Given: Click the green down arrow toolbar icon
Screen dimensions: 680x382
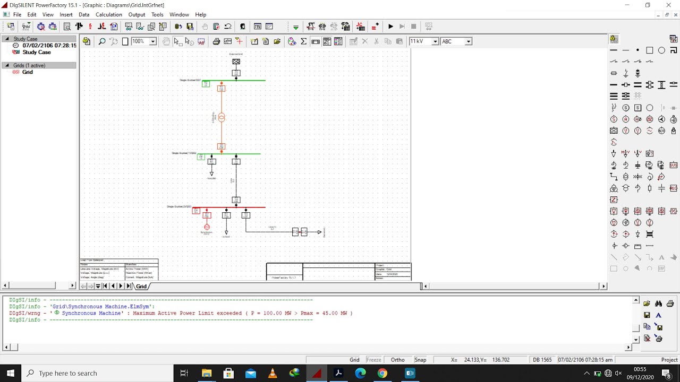Looking at the screenshot, I should click(x=296, y=27).
